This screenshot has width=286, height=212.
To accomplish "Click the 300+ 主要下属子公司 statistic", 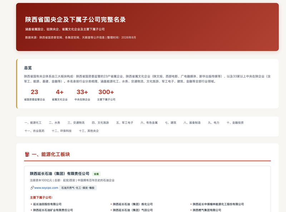I will click(x=106, y=95).
